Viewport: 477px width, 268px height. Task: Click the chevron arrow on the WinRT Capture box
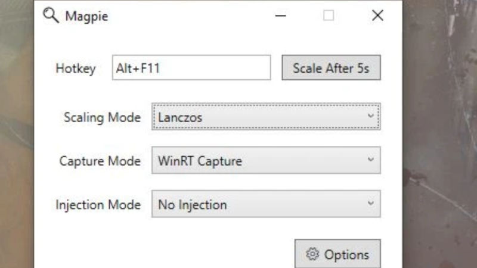coord(371,160)
